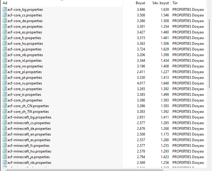Viewport: 212px width, 171px height.
Task: Click the file icon of acf-core_en.properties
Action: tap(4, 27)
